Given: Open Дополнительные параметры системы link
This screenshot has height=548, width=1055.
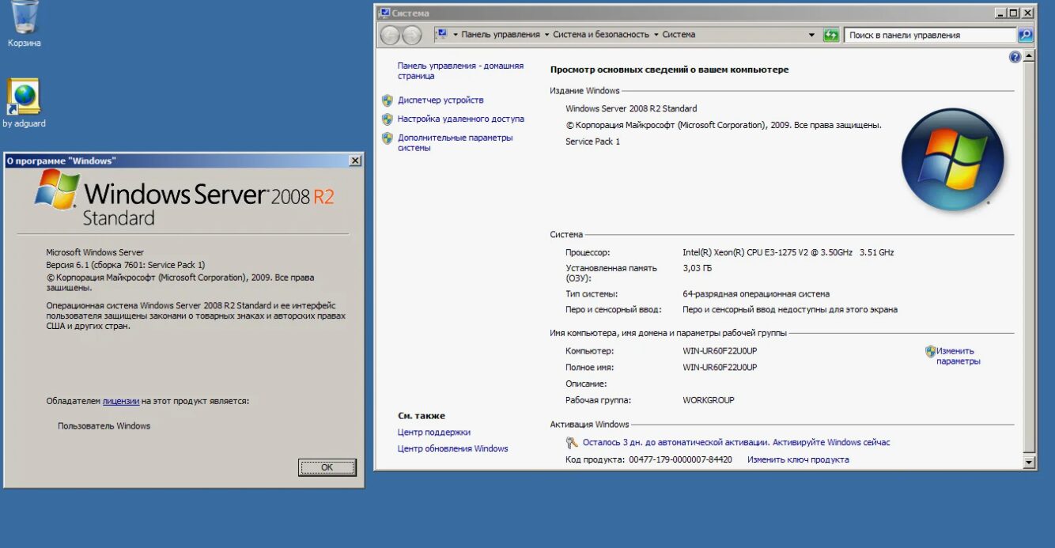Looking at the screenshot, I should point(455,143).
